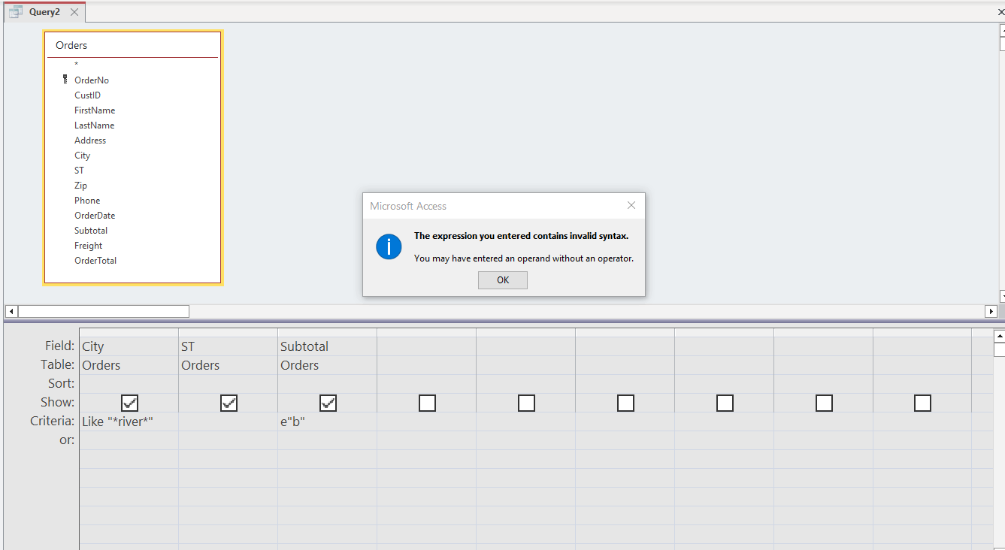The width and height of the screenshot is (1005, 550).
Task: Check Show box in fourth grid column
Action: (x=427, y=403)
